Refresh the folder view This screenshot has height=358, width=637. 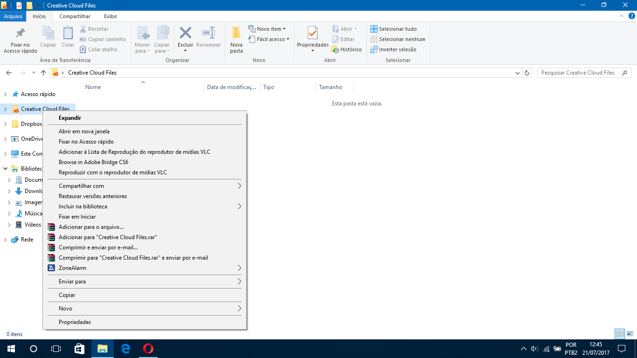click(527, 73)
